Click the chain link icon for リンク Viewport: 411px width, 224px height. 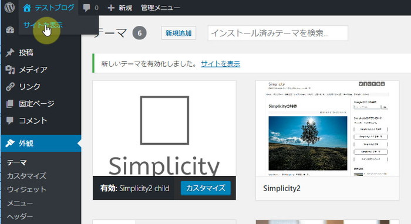[x=10, y=87]
